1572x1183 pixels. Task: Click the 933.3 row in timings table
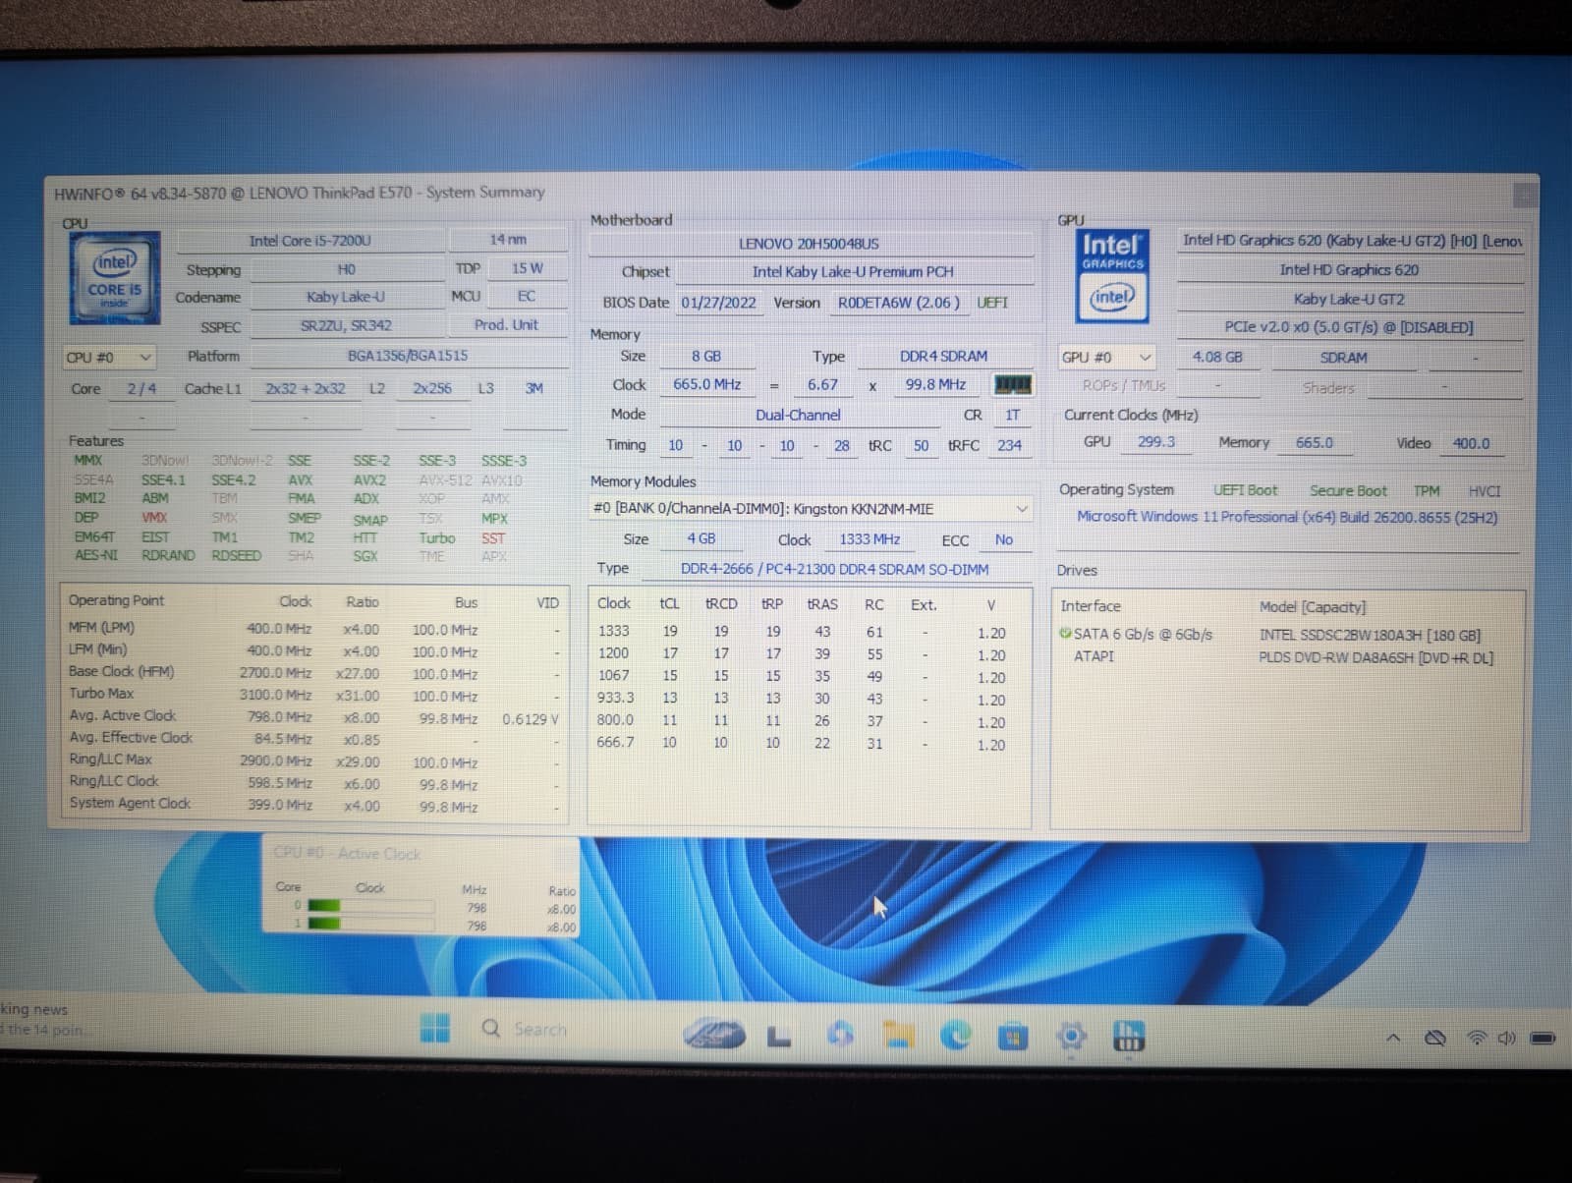tap(810, 699)
